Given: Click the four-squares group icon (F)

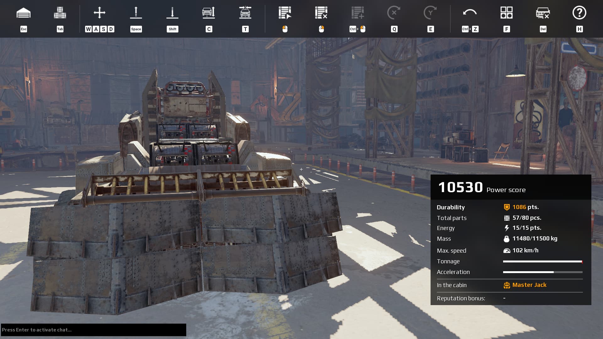Looking at the screenshot, I should coord(506,13).
